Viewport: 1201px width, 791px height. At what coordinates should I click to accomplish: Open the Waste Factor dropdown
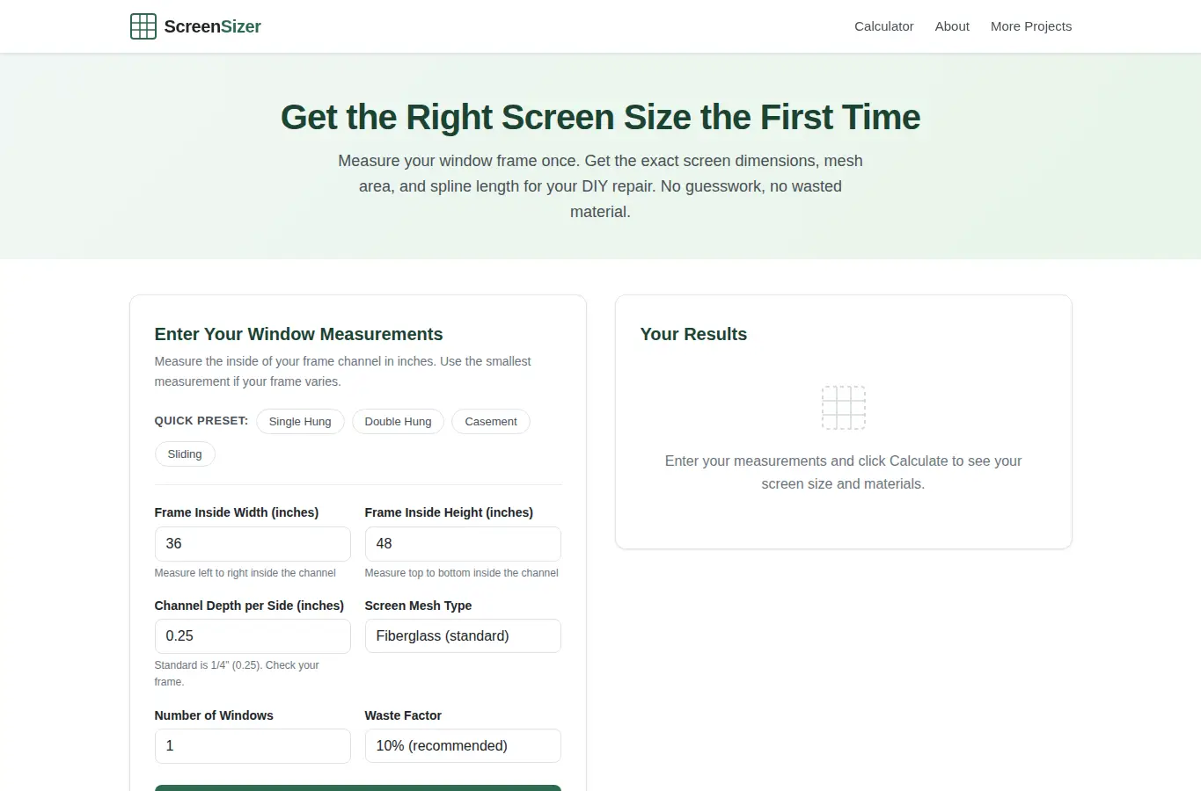463,746
